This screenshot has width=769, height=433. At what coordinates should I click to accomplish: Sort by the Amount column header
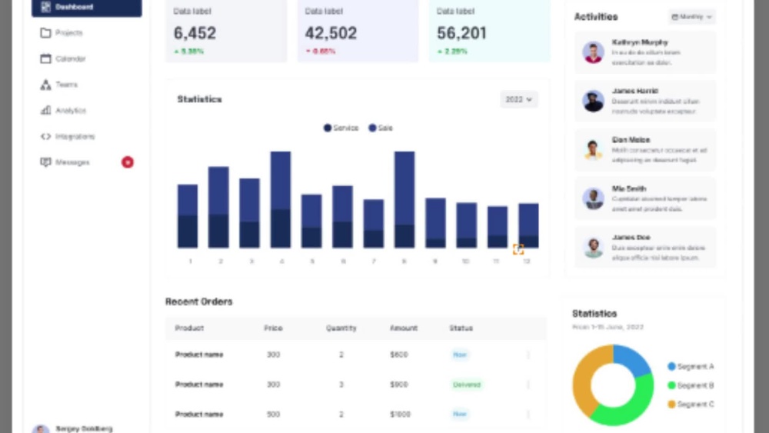404,328
